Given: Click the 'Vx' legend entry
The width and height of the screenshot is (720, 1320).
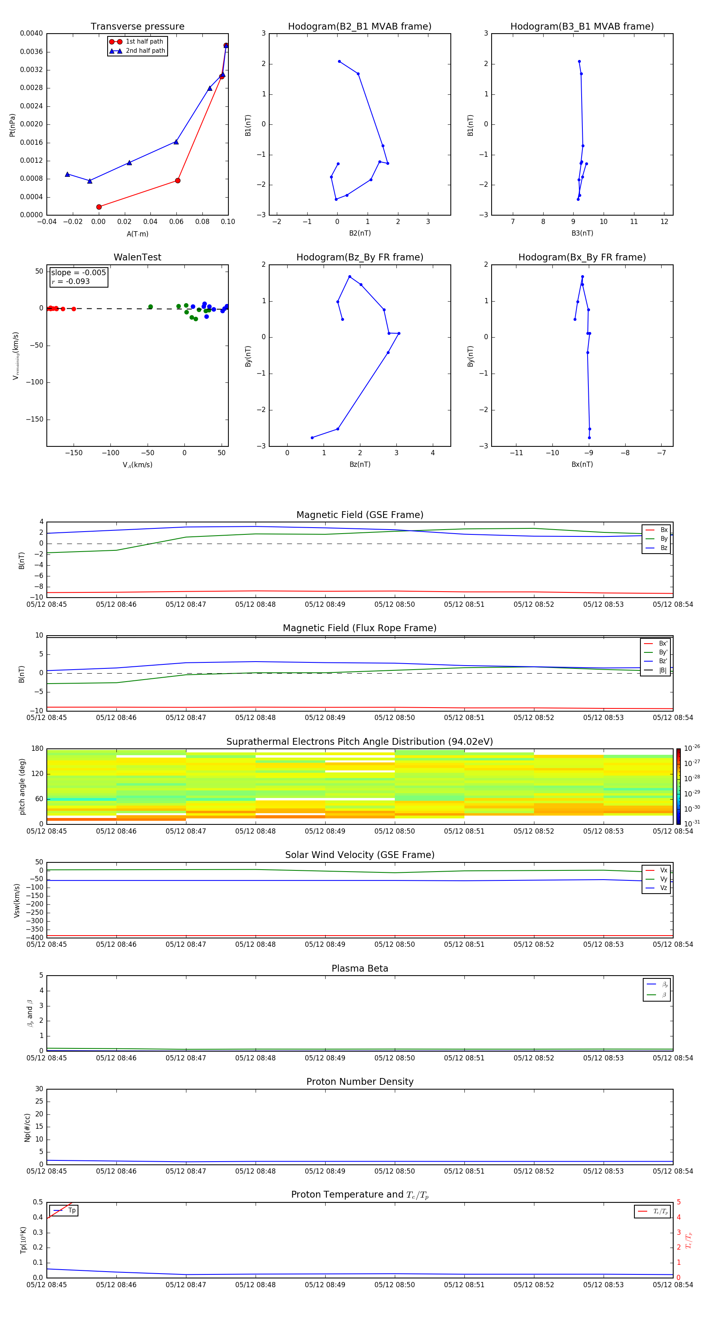Looking at the screenshot, I should (656, 870).
